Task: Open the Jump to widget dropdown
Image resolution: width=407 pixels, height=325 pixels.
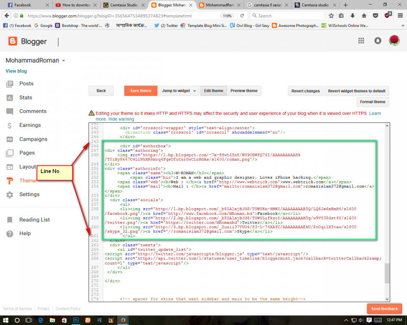Action: coord(178,91)
